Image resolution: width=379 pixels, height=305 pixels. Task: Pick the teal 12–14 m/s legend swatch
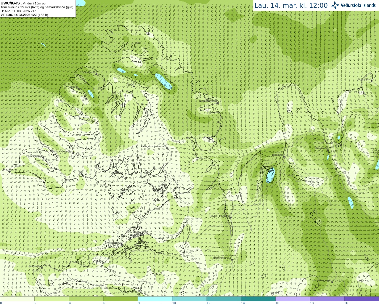pyautogui.click(x=224, y=299)
